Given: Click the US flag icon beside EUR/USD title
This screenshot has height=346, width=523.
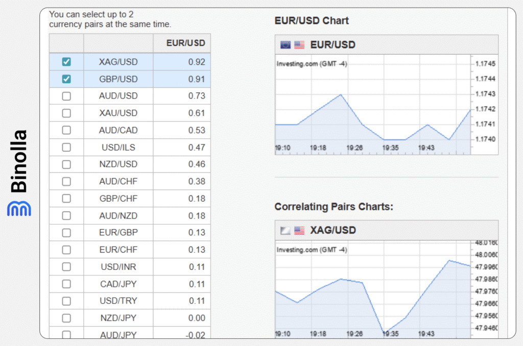Looking at the screenshot, I should 299,45.
